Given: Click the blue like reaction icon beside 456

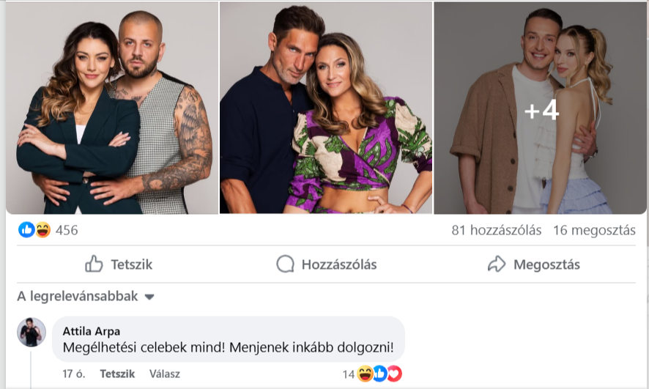Looking at the screenshot, I should 26,230.
